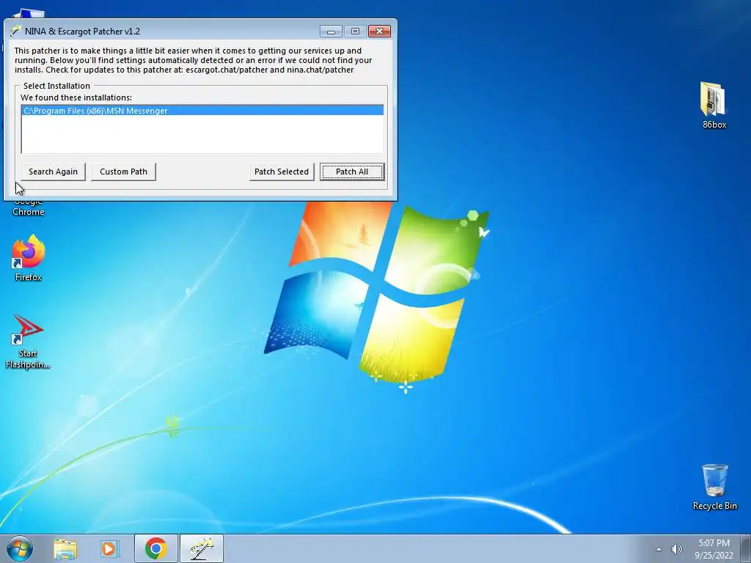Launch Windows Media Player from taskbar
This screenshot has width=751, height=563.
109,548
